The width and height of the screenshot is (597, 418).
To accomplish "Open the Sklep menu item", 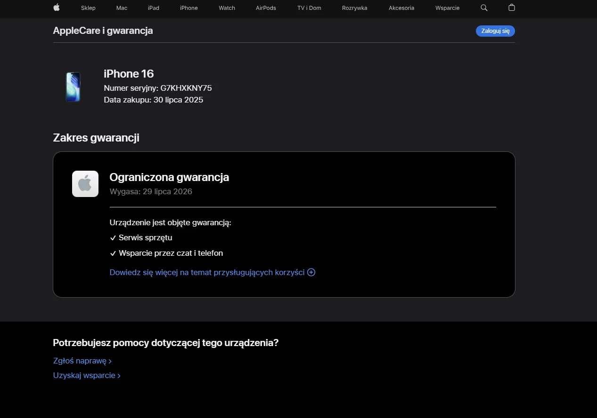I will [x=88, y=8].
